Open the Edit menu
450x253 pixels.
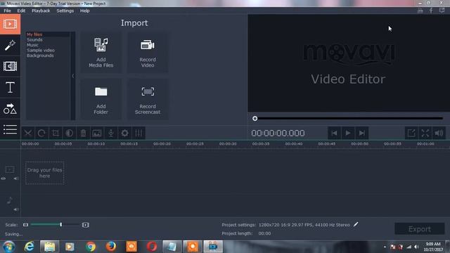tap(21, 11)
